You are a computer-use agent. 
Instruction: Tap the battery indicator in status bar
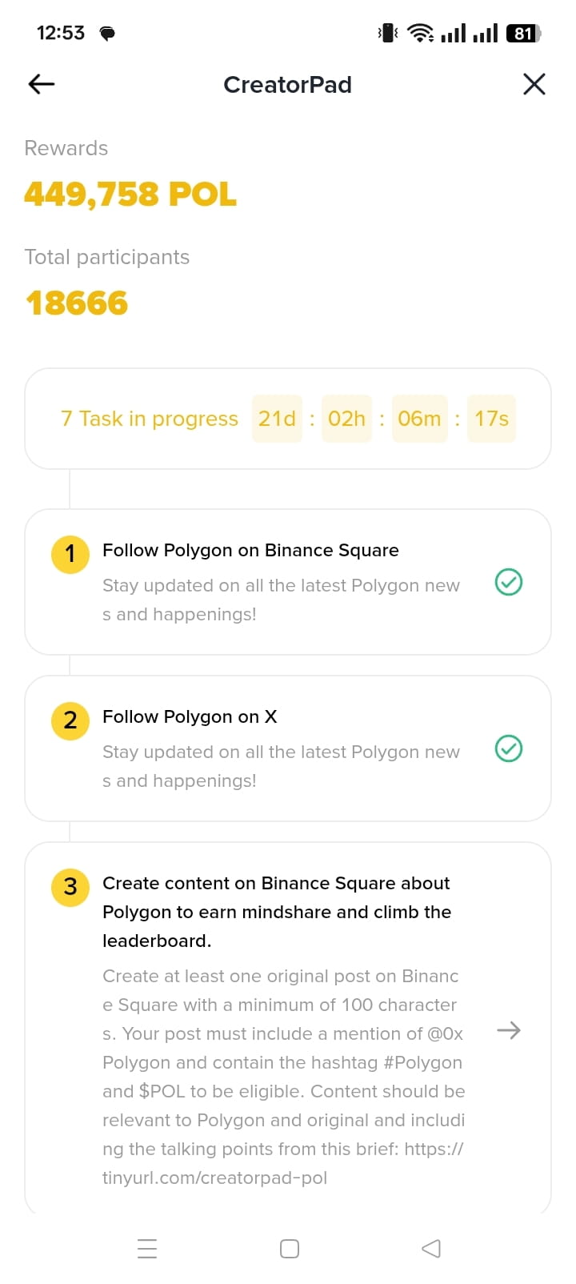pos(523,33)
